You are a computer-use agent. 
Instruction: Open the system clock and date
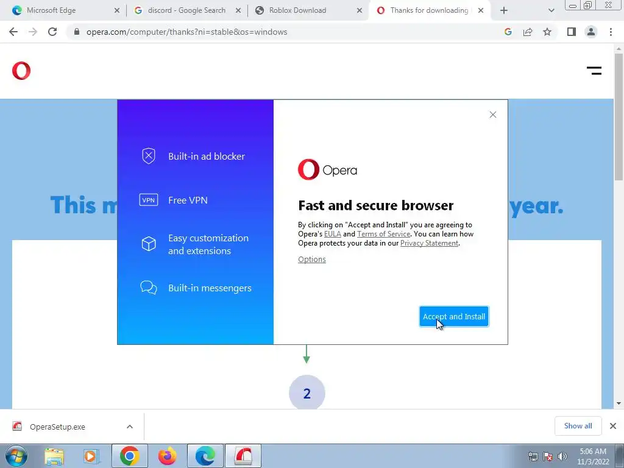pos(593,456)
